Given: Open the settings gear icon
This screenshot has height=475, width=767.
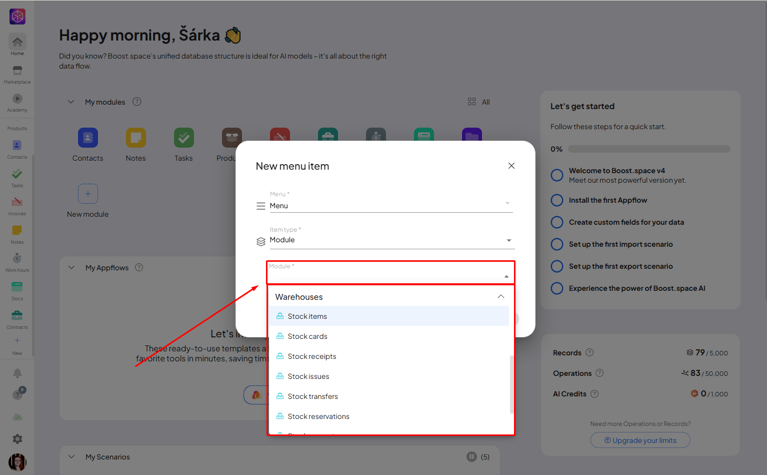Looking at the screenshot, I should click(17, 439).
